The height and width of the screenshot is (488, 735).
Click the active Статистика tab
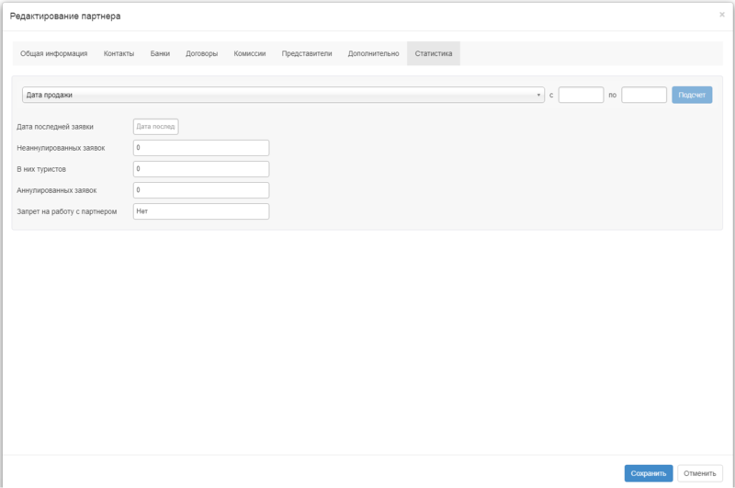coord(434,53)
